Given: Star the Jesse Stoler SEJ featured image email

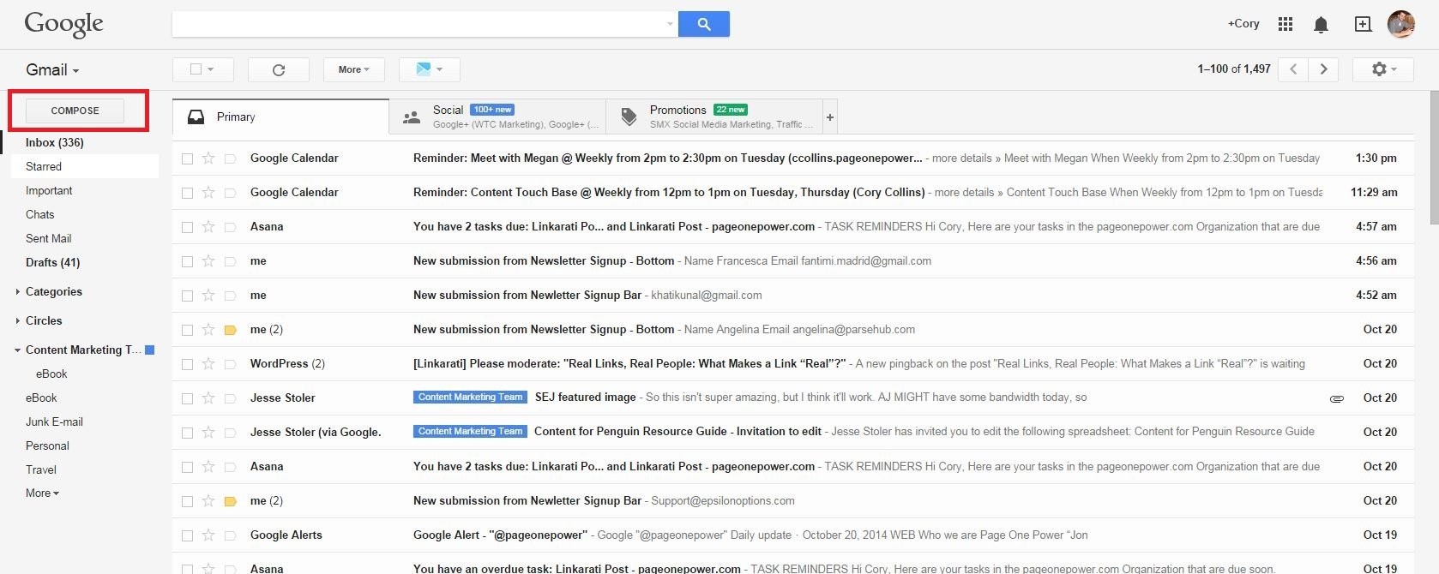Looking at the screenshot, I should coord(208,398).
